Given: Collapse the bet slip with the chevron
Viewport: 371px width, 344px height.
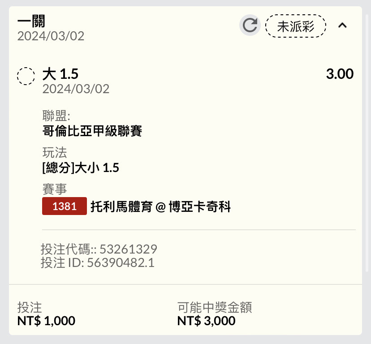Looking at the screenshot, I should (x=342, y=26).
